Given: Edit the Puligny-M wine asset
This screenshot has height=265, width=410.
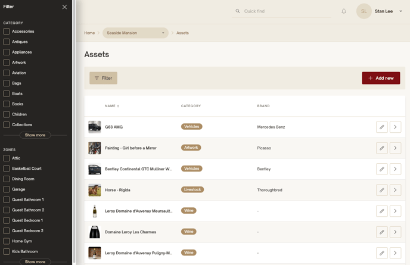Looking at the screenshot, I should click(x=382, y=253).
